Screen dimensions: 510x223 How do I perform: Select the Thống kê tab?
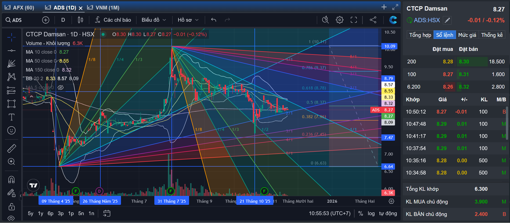(492, 35)
